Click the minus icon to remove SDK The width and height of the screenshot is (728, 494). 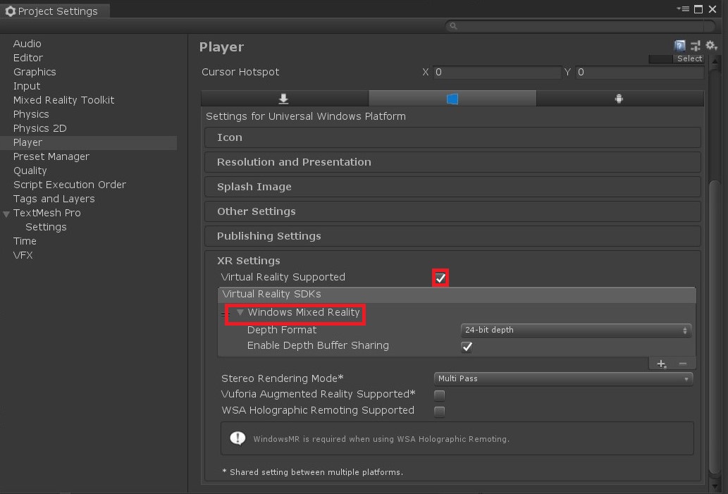click(682, 364)
